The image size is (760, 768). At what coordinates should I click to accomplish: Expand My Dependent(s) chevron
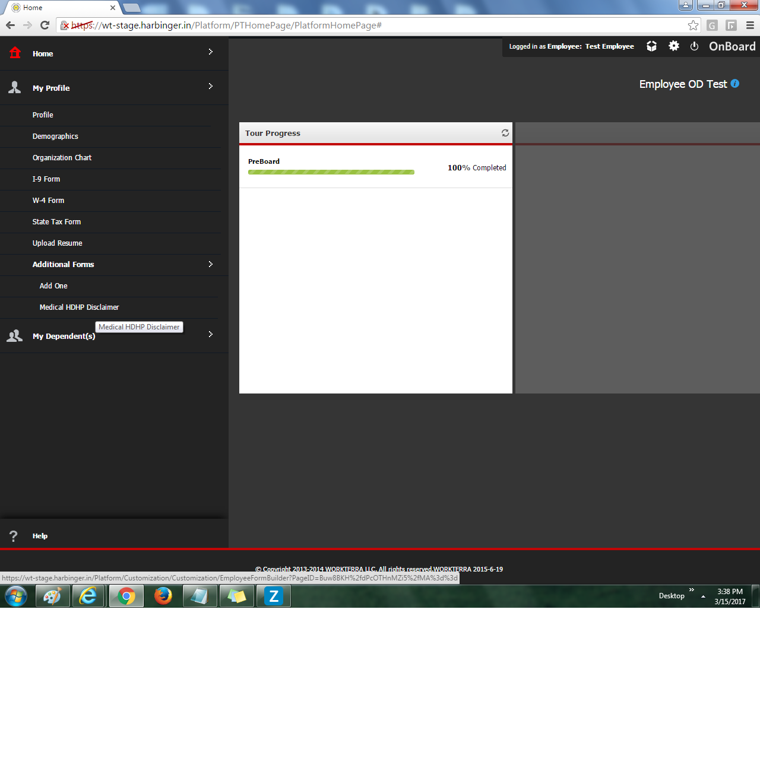click(210, 334)
